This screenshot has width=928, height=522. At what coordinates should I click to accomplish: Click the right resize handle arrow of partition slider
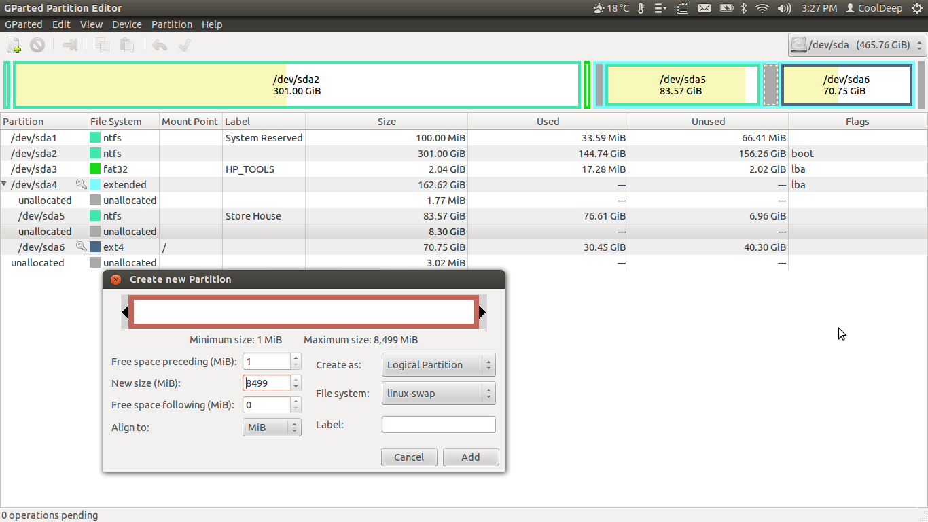(482, 313)
